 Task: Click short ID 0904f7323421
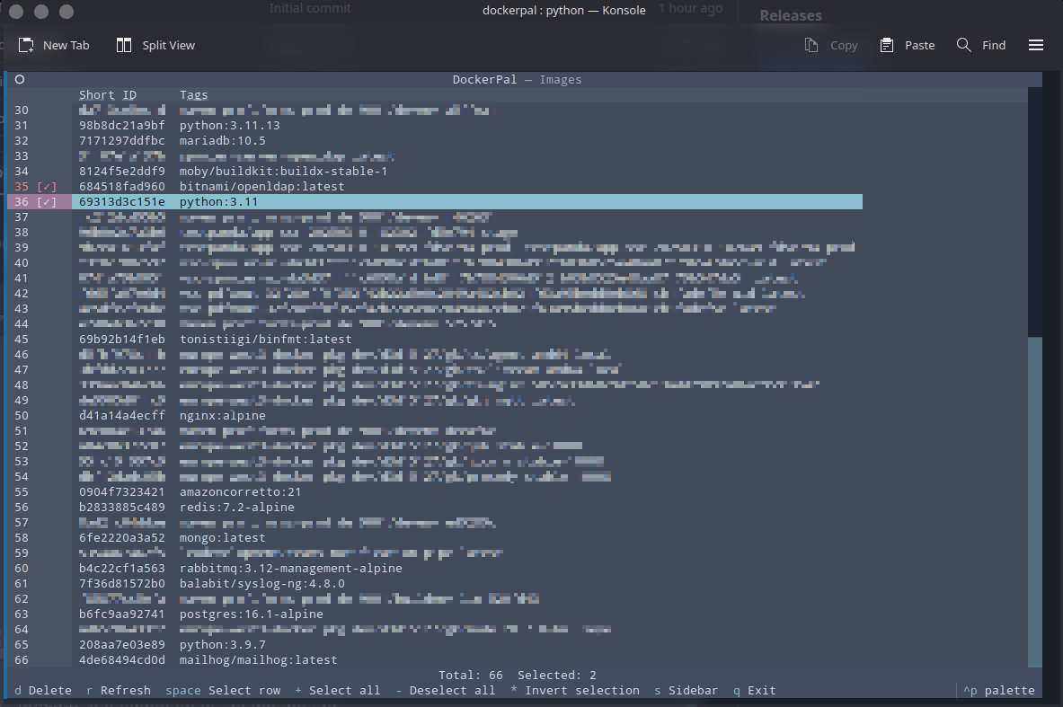[122, 492]
